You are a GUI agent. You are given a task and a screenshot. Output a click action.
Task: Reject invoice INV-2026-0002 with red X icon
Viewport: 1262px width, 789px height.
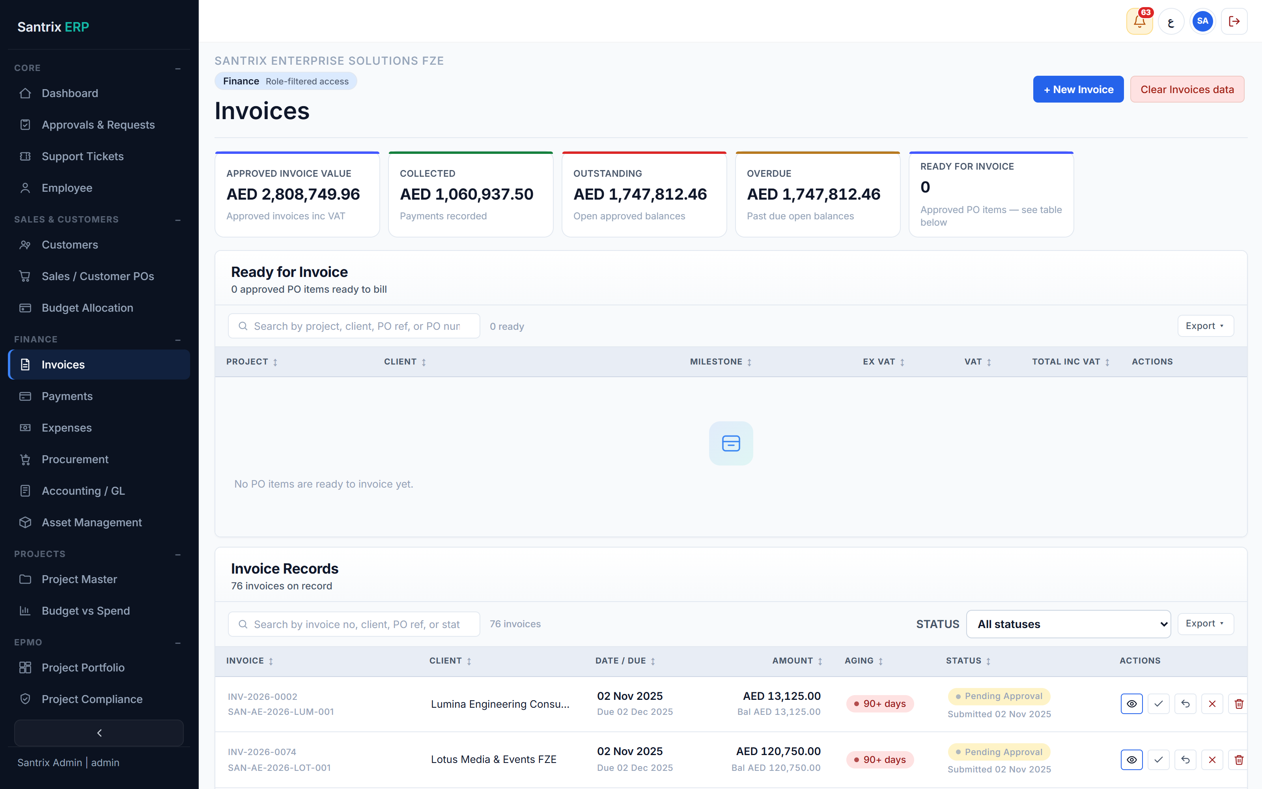click(1212, 704)
